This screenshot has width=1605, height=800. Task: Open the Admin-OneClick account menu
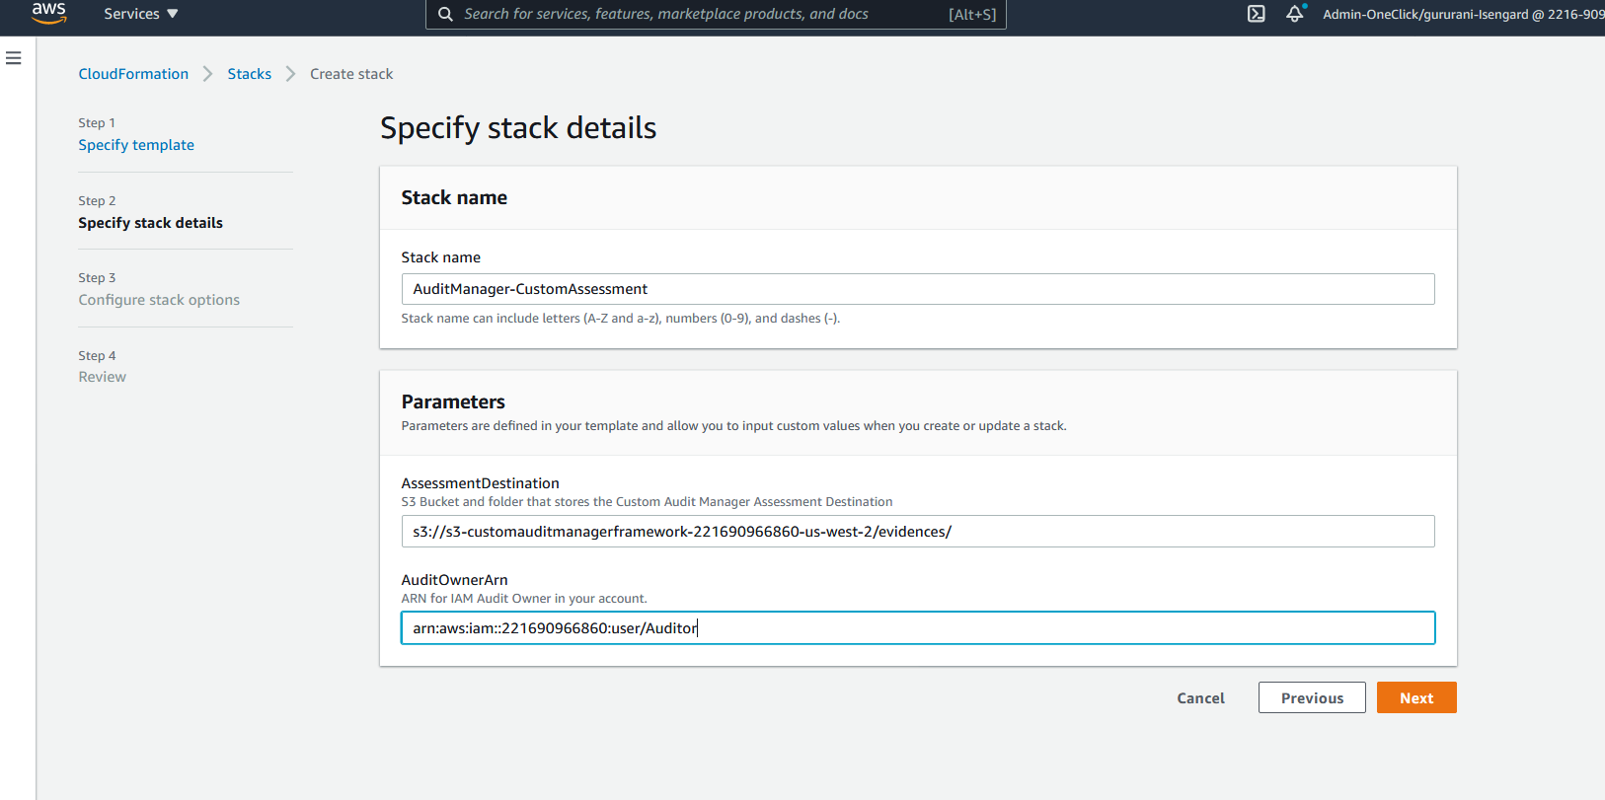point(1463,14)
